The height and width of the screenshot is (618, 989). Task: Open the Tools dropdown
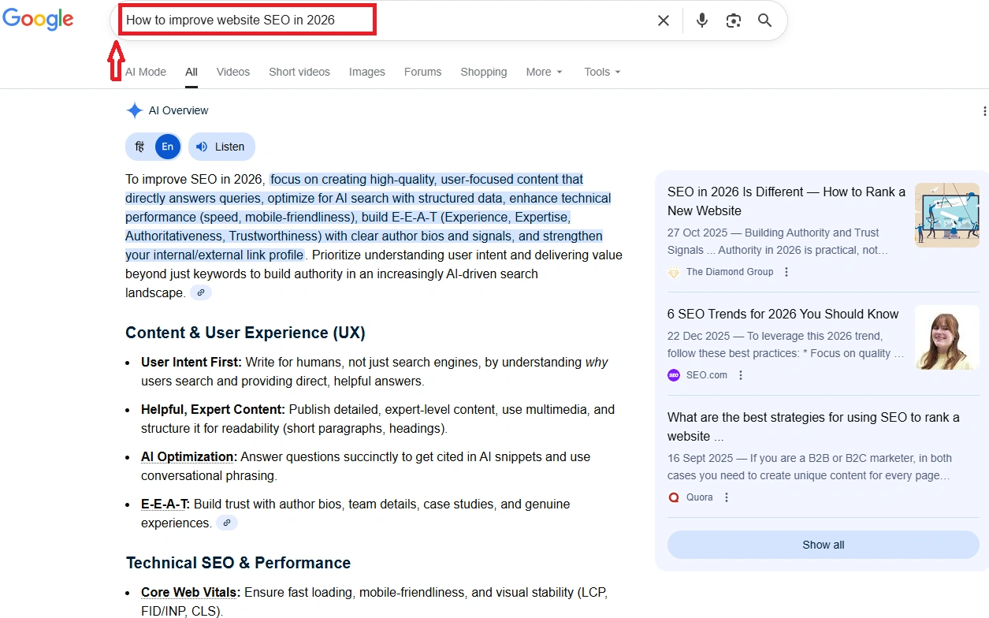602,72
